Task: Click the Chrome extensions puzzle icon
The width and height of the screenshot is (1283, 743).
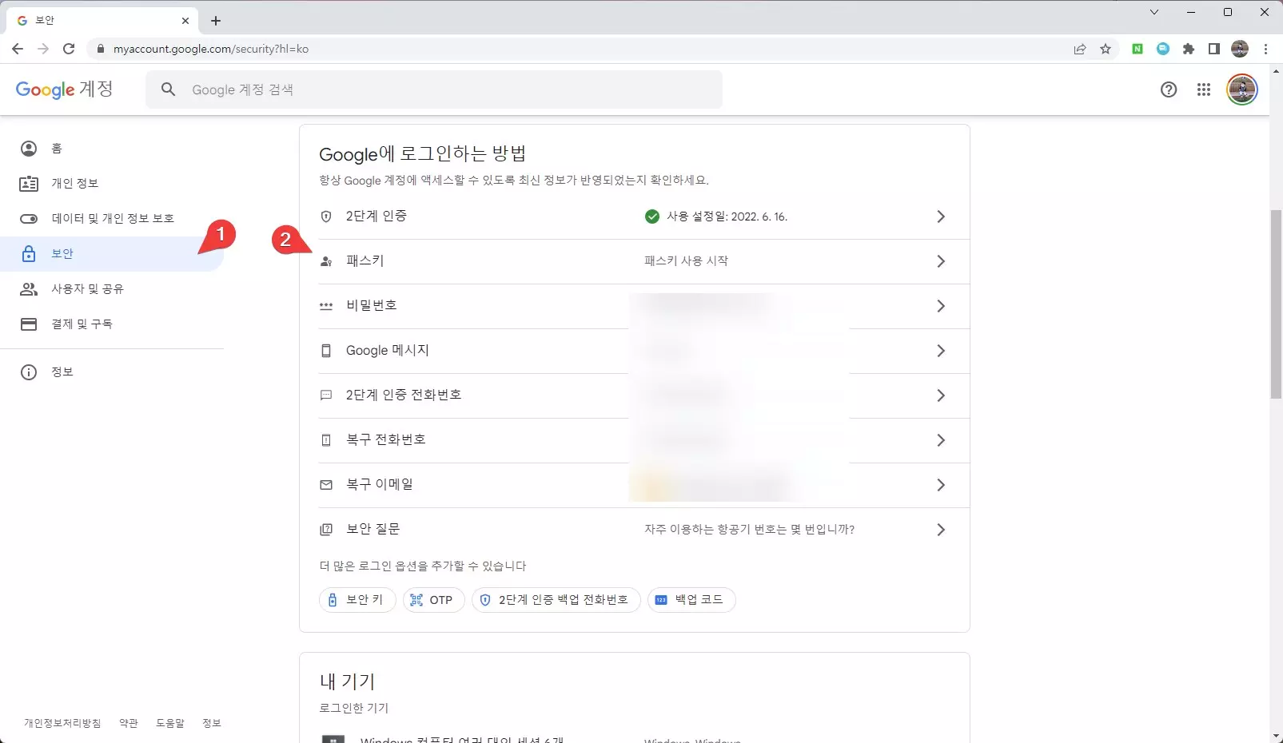Action: [x=1189, y=49]
